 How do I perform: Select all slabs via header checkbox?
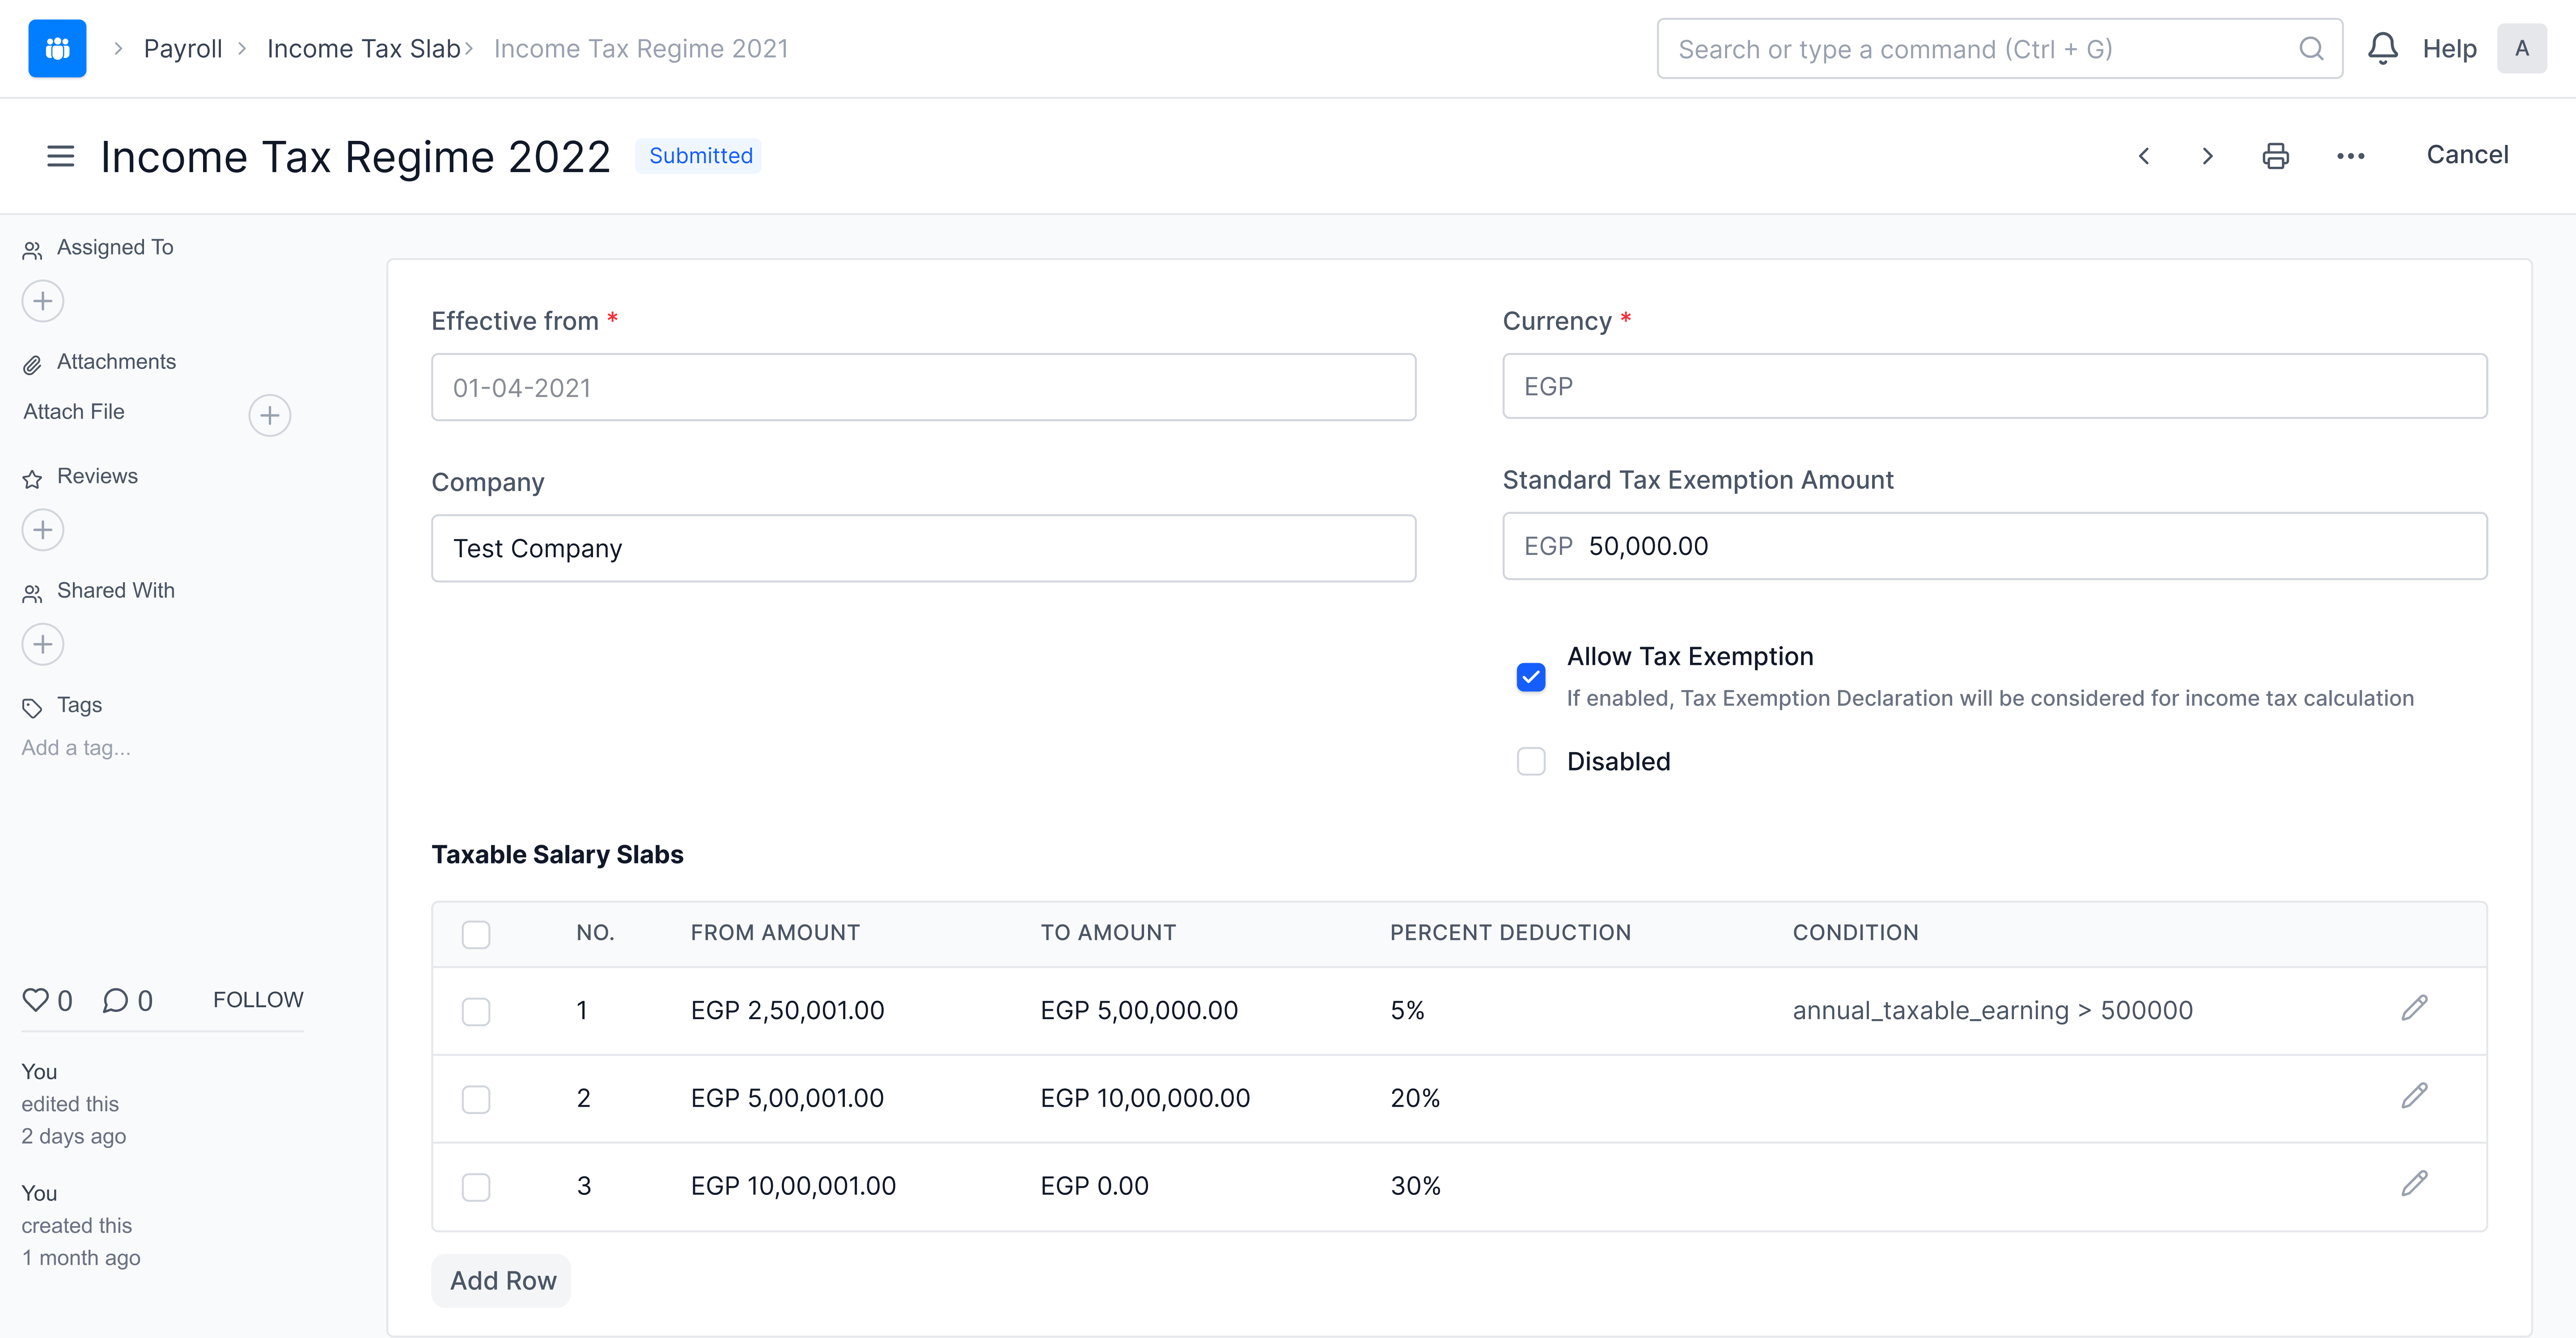476,934
